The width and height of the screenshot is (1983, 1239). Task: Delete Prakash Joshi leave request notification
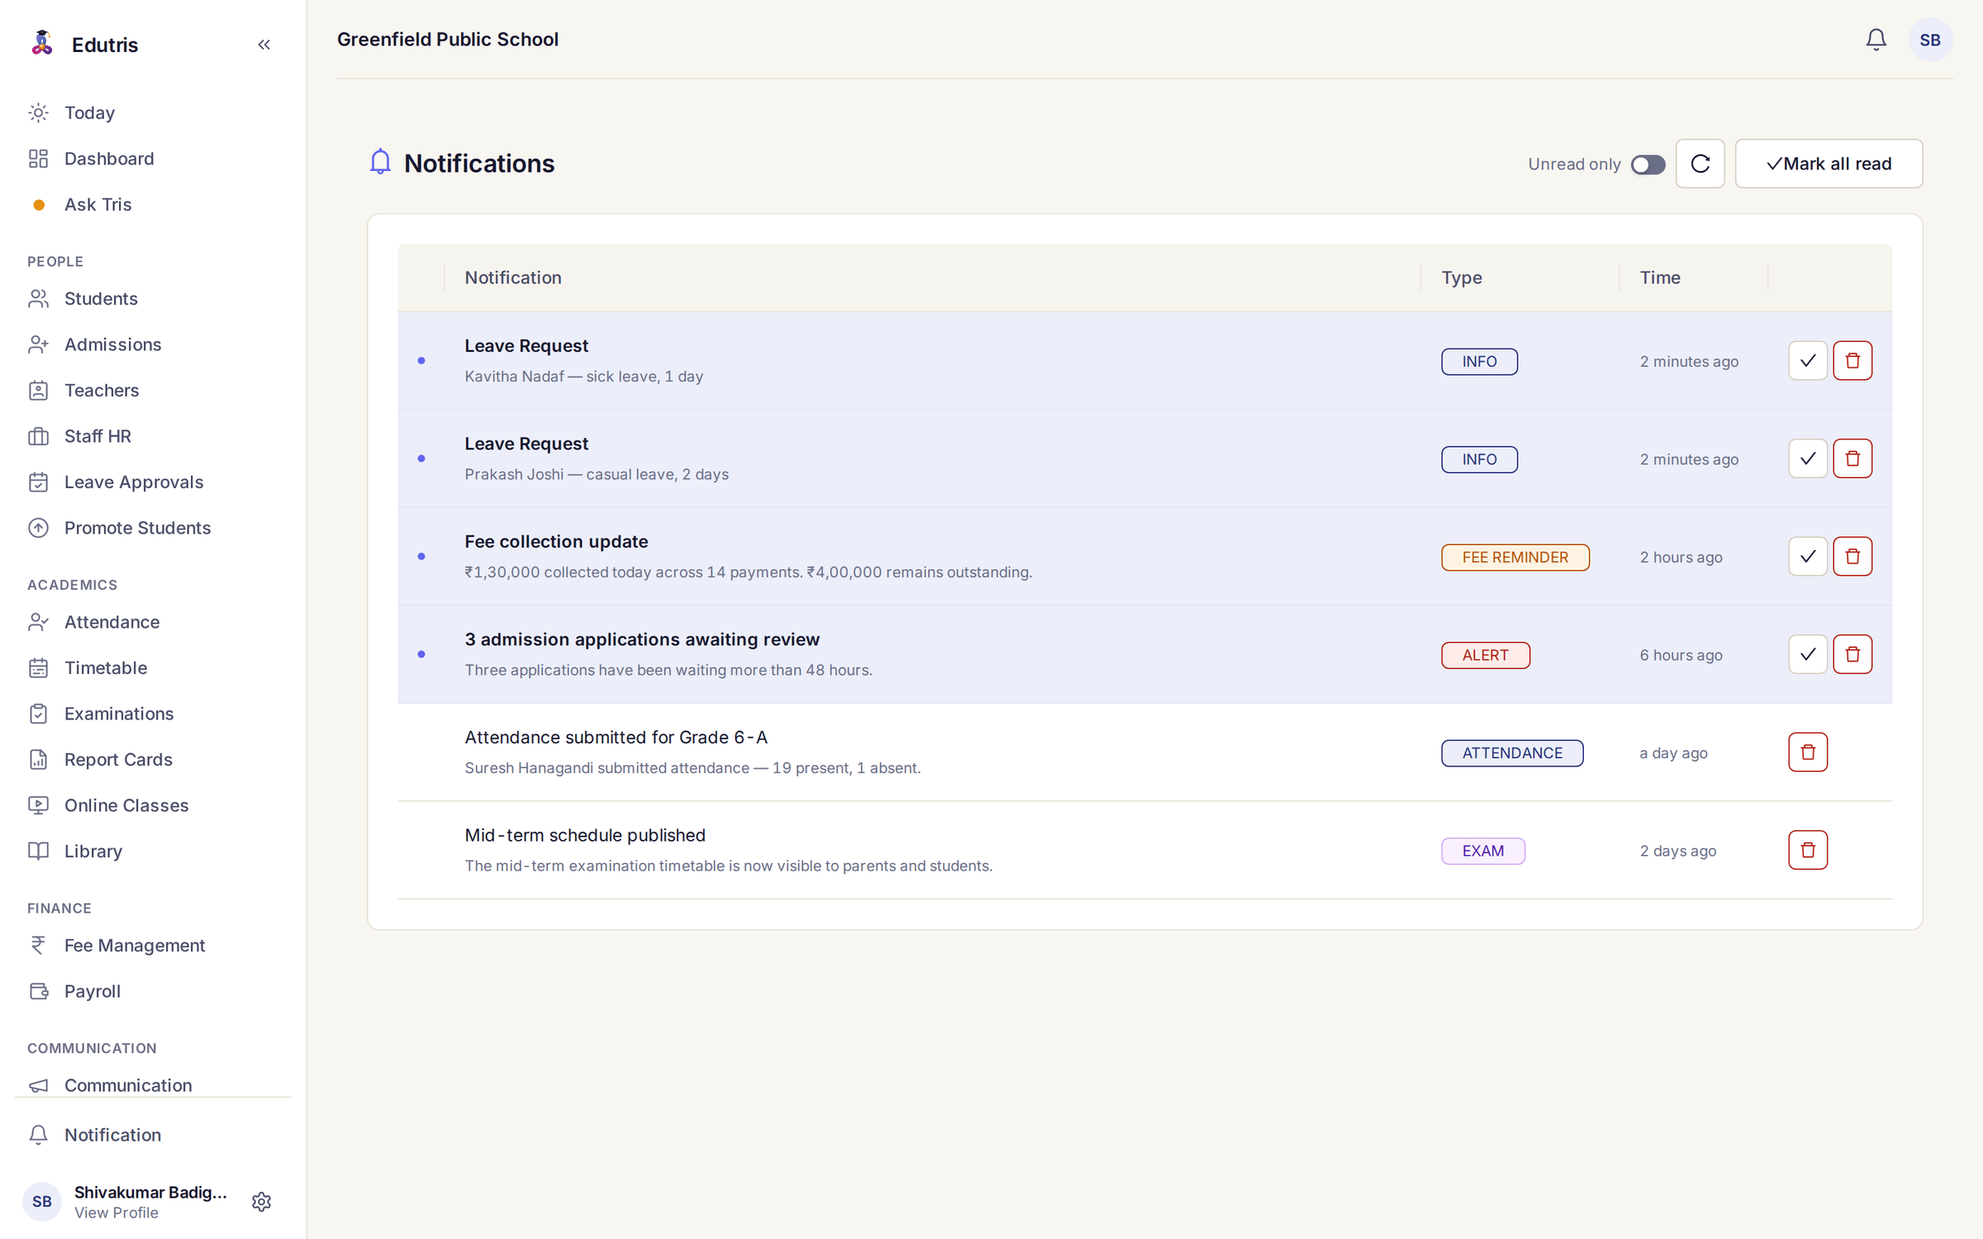pyautogui.click(x=1852, y=458)
